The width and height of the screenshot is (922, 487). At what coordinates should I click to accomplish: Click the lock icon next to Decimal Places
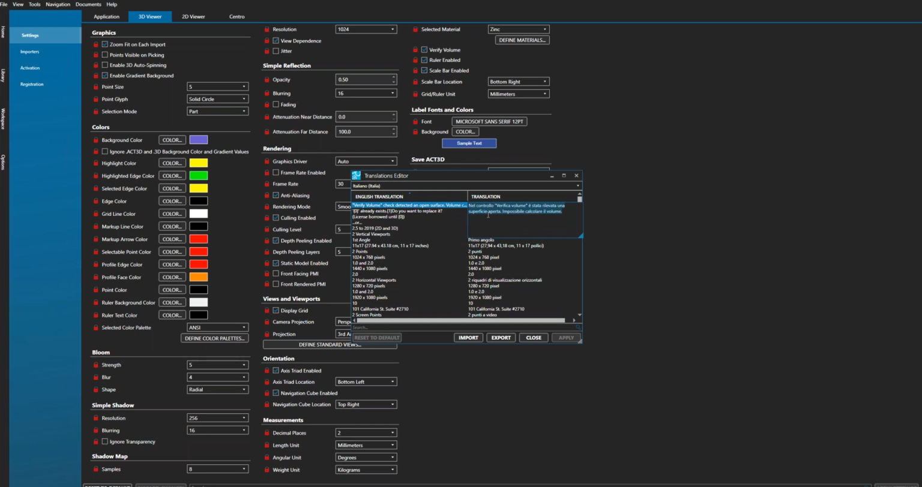point(267,433)
